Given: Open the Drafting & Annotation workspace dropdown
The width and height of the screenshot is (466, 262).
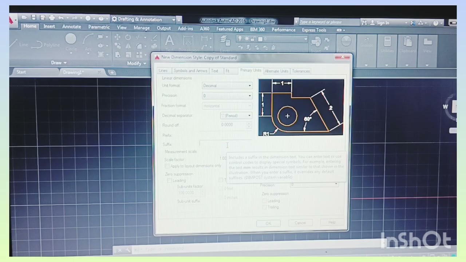Looking at the screenshot, I should coord(143,19).
